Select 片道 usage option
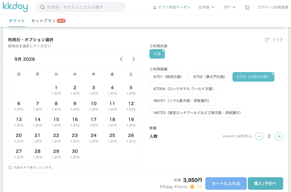This screenshot has height=192, width=291. point(157,54)
